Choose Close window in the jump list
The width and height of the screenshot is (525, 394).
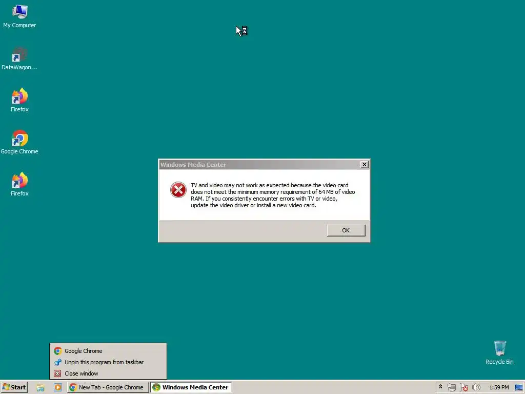pyautogui.click(x=108, y=373)
